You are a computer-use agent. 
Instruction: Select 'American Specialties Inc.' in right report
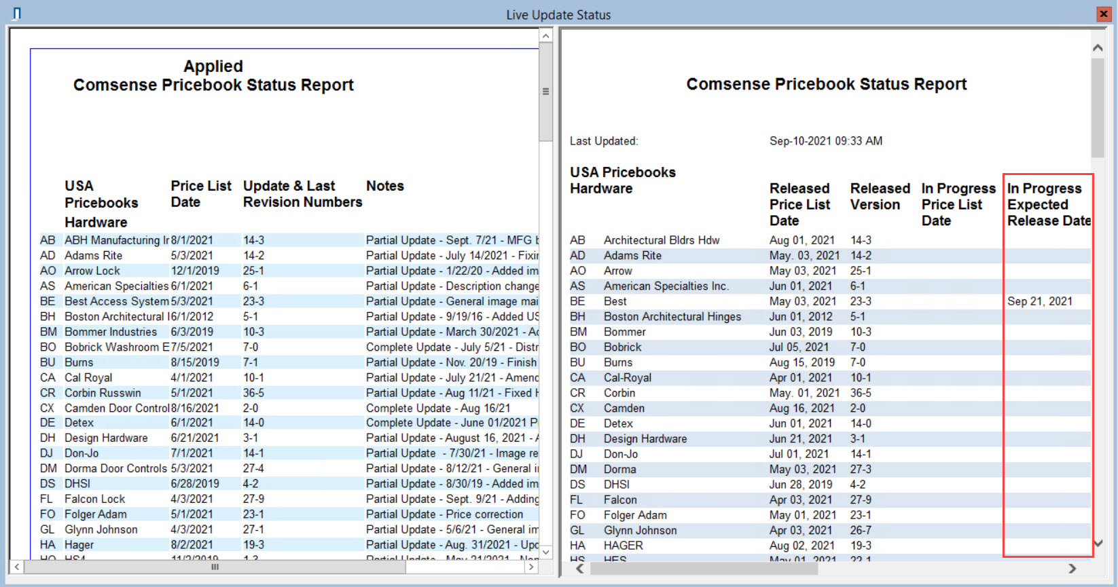click(666, 286)
